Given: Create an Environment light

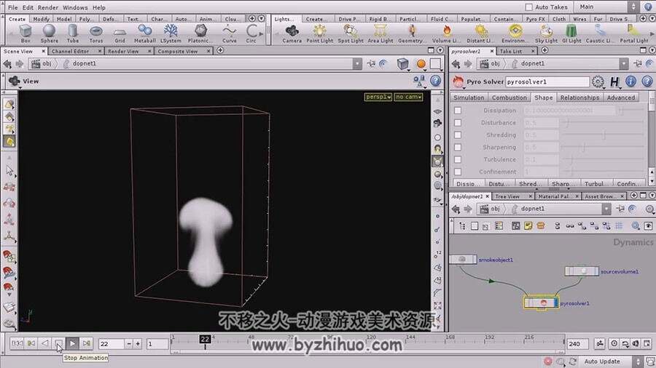Looking at the screenshot, I should [515, 33].
